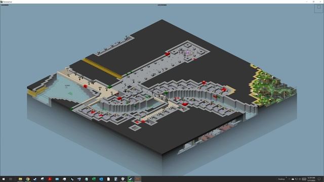This screenshot has height=182, width=324.
Task: Open Task View on the taskbar
Action: [x=11, y=179]
